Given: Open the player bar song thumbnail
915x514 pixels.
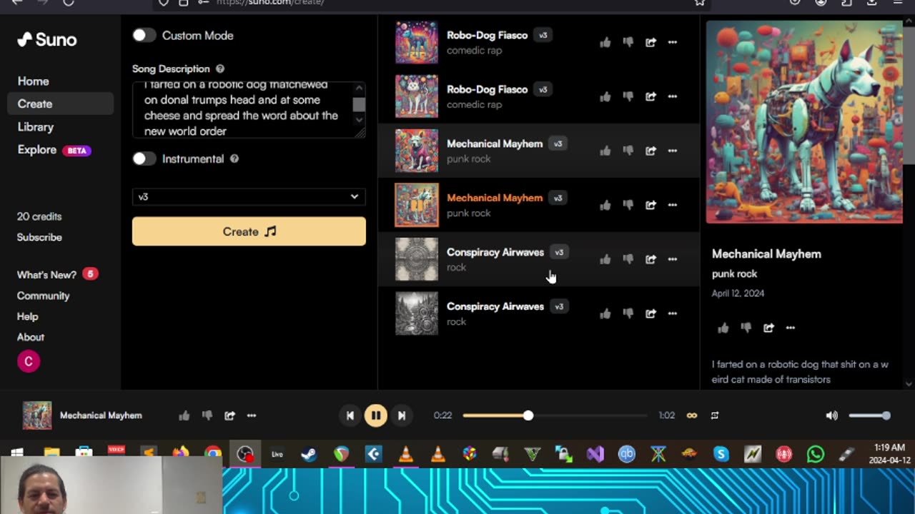Looking at the screenshot, I should [x=37, y=415].
